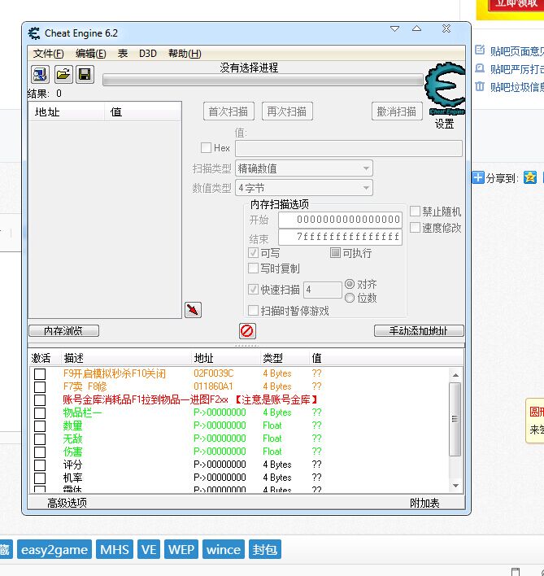Open the process list icon
This screenshot has width=544, height=576.
tap(40, 75)
